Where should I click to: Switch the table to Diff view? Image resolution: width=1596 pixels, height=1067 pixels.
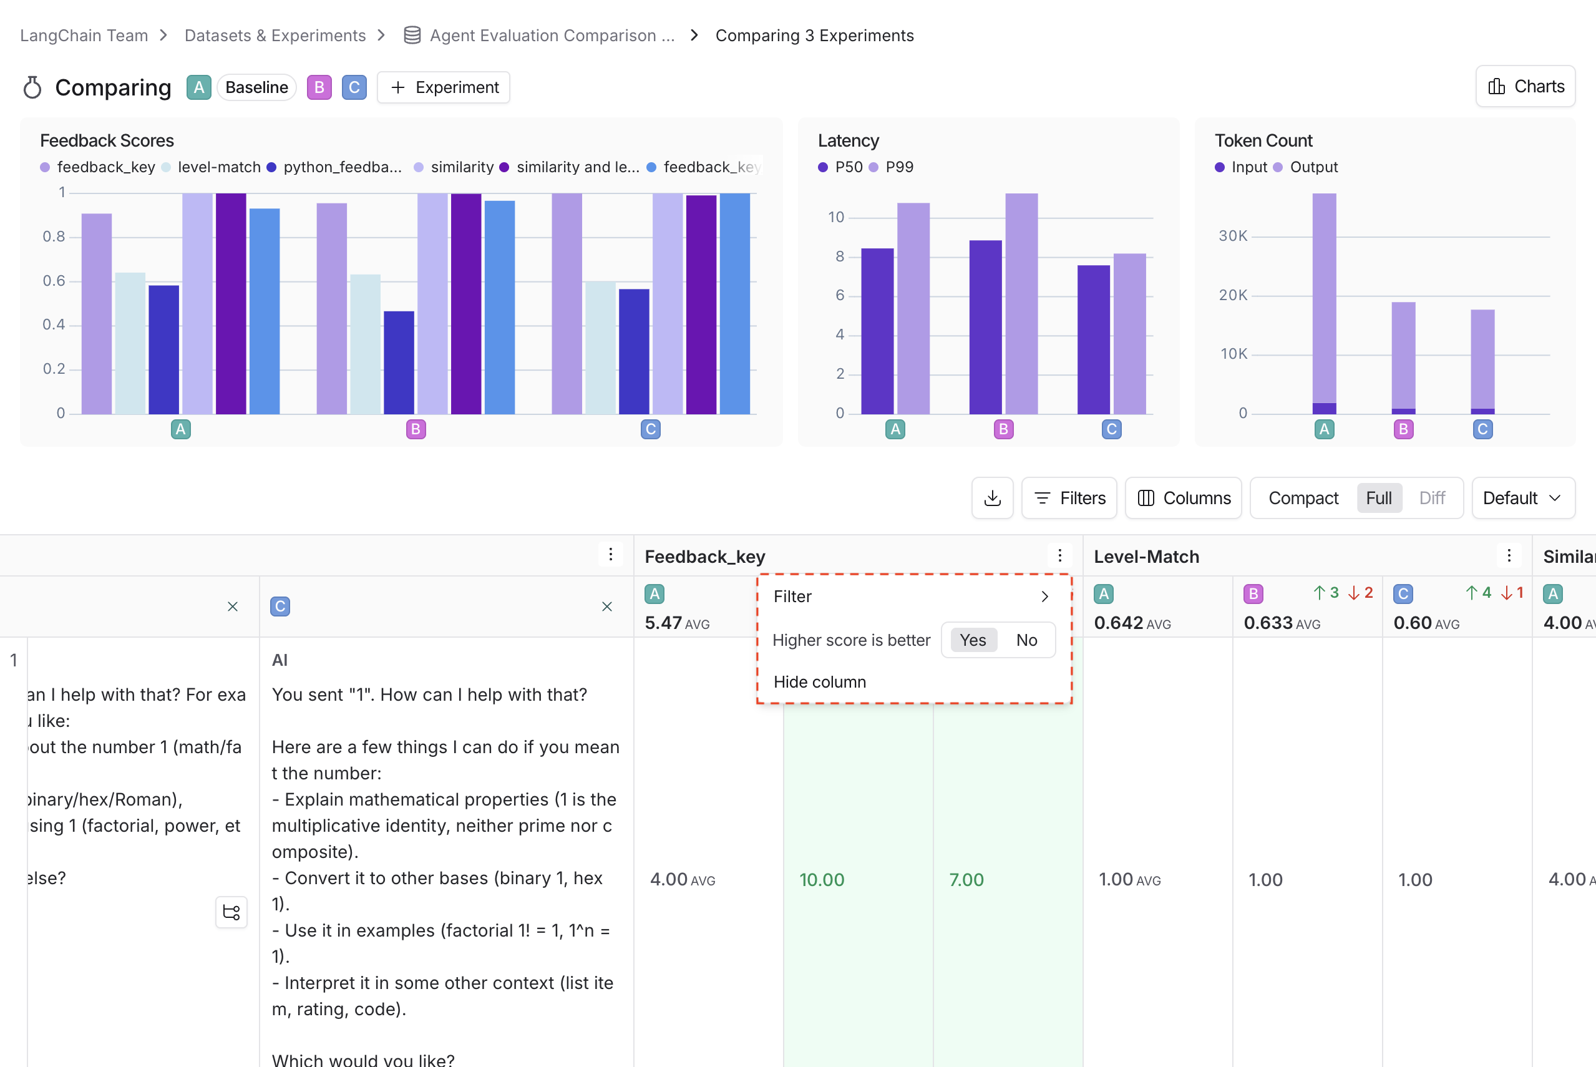point(1431,497)
